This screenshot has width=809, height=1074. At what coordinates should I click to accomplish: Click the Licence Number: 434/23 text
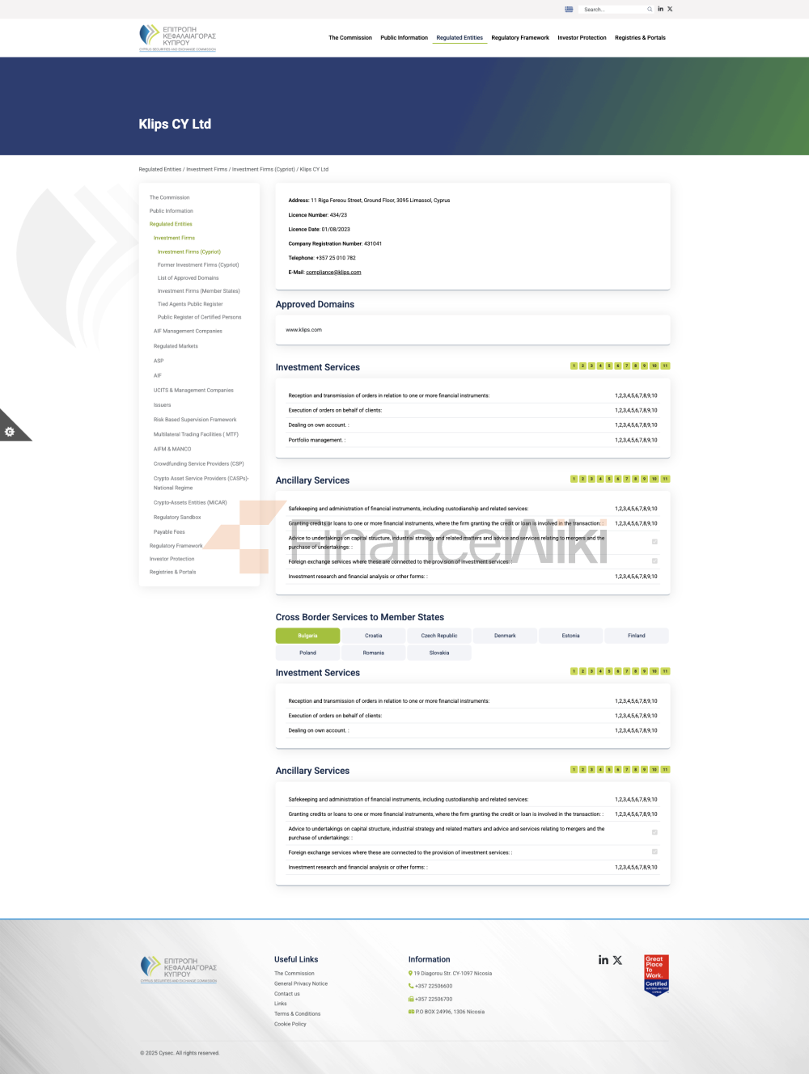[x=318, y=215]
